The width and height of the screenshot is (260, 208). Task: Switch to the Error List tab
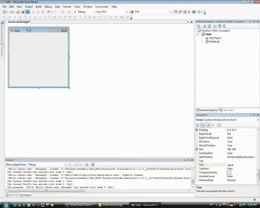tap(12, 195)
